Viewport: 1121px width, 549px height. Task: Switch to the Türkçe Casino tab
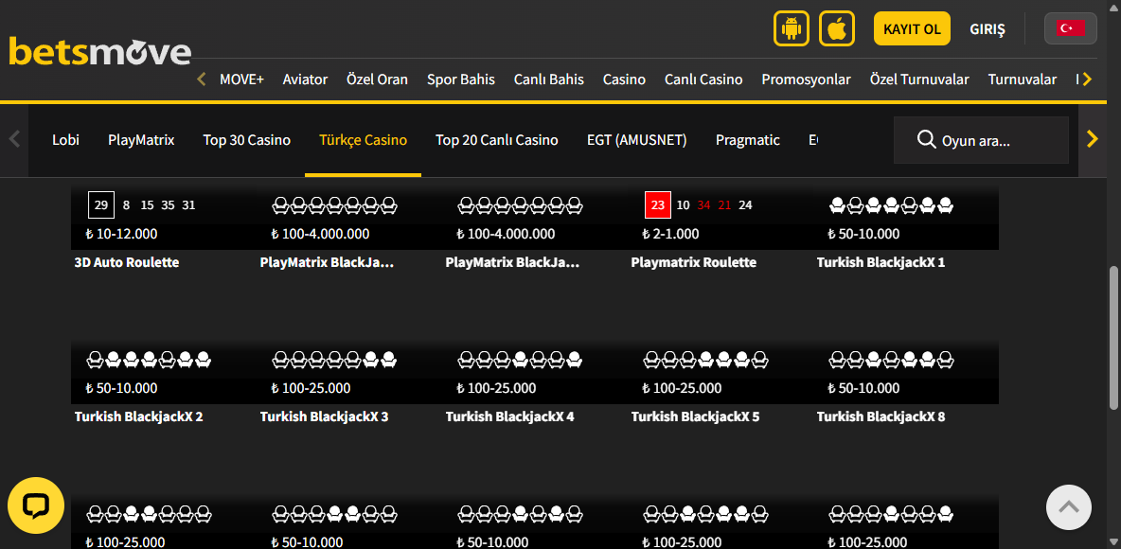tap(363, 139)
